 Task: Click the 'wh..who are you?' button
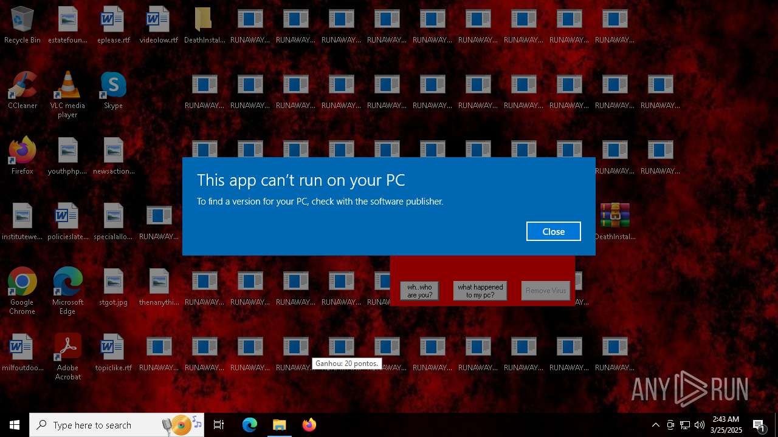point(419,291)
